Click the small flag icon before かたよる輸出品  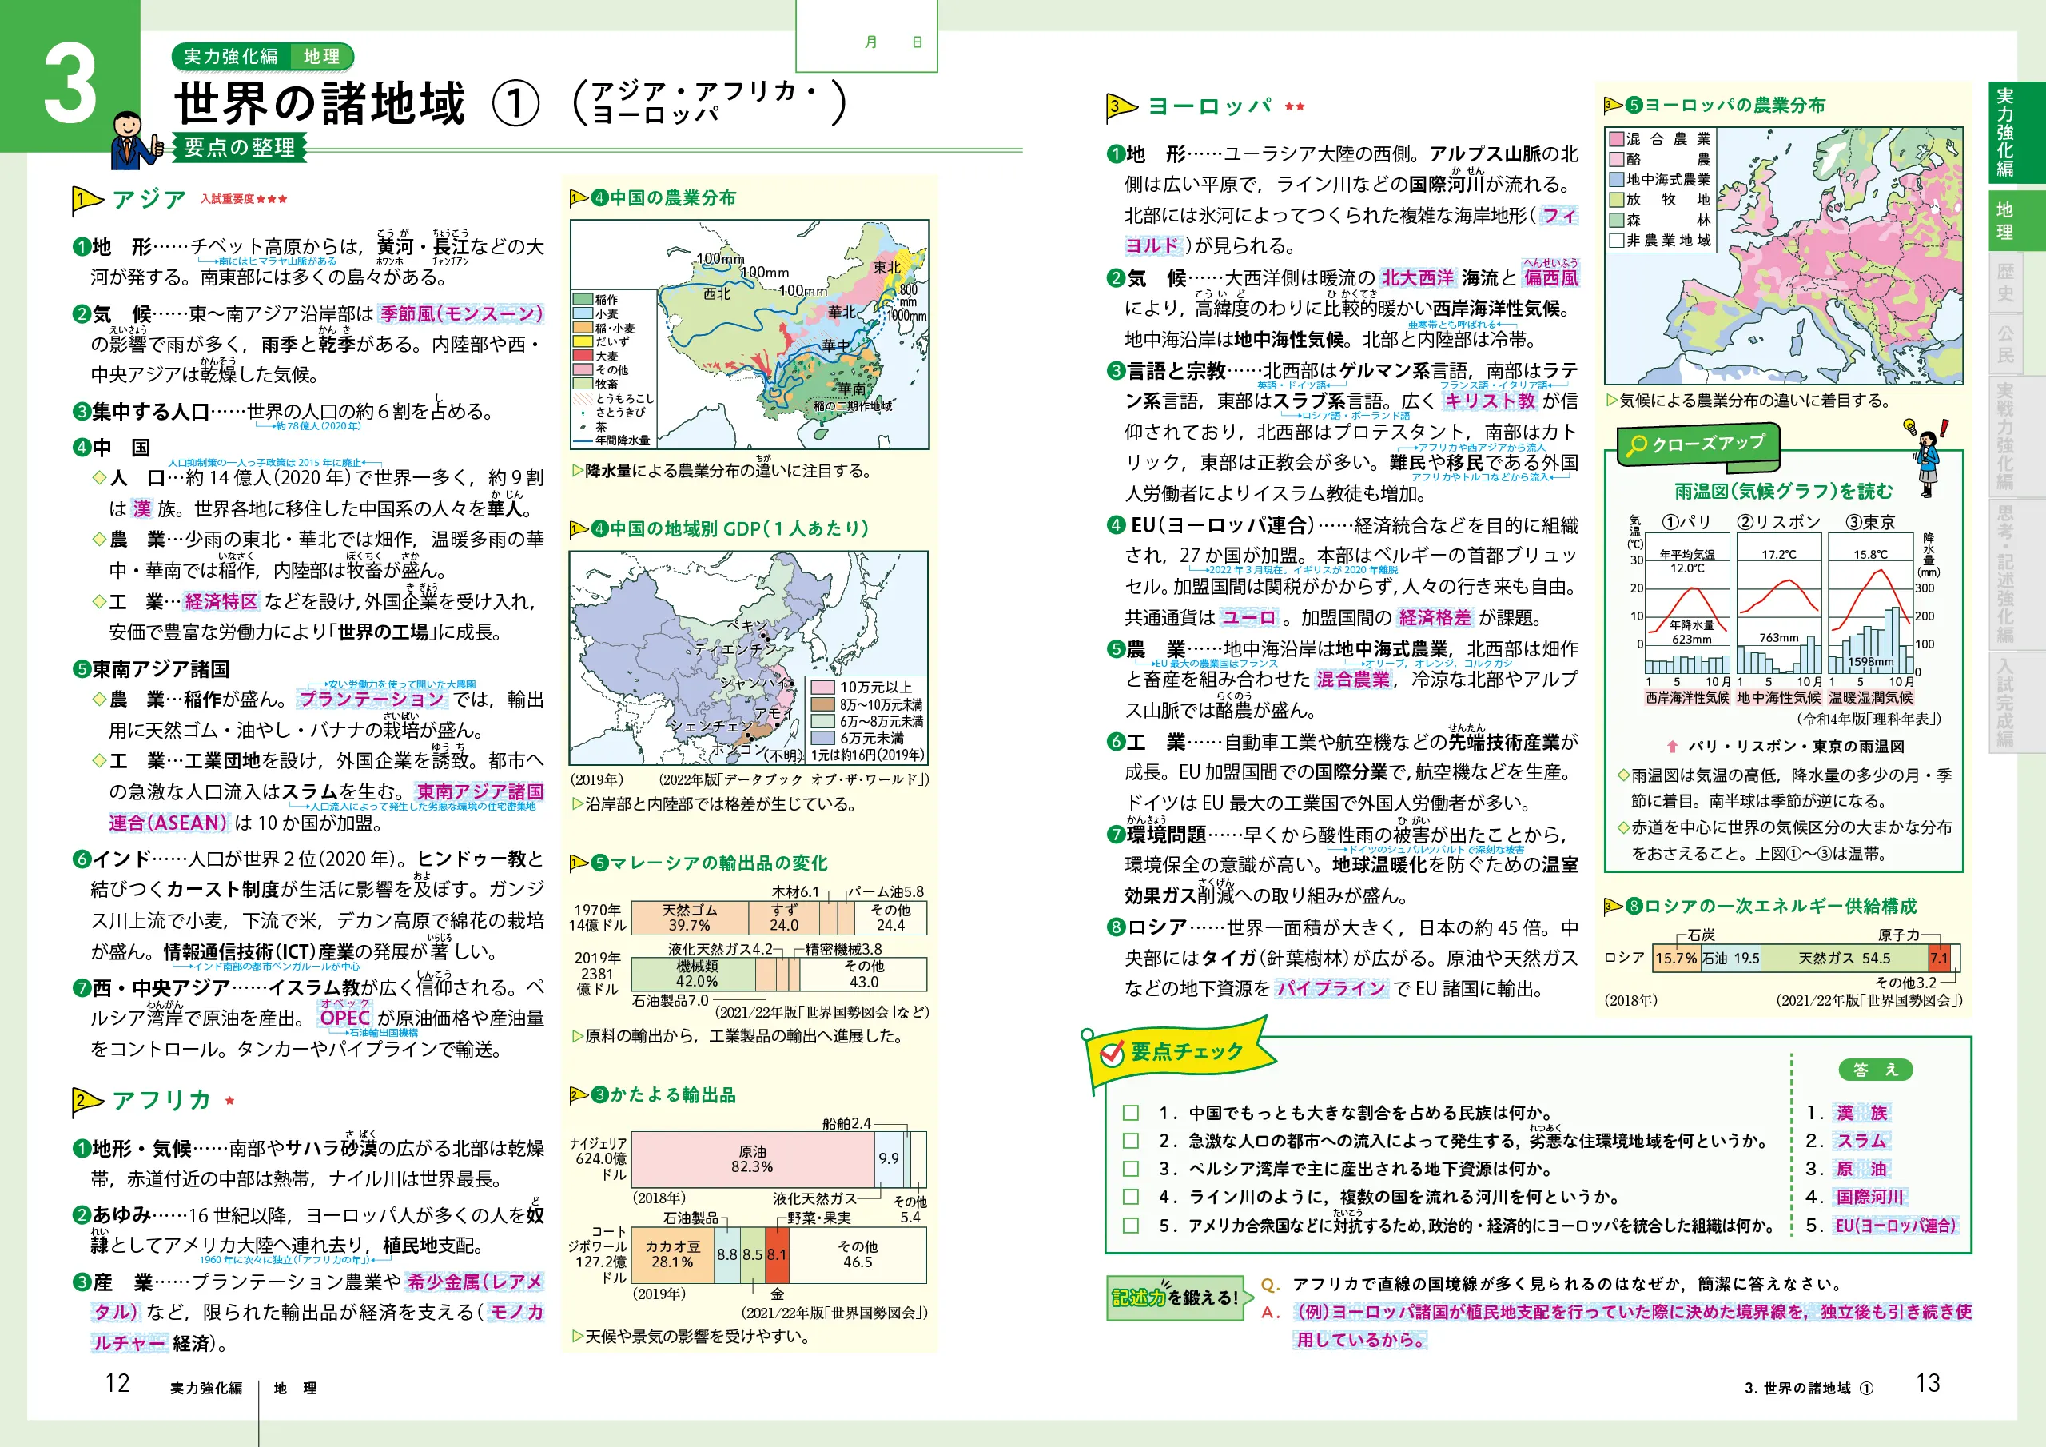(x=579, y=1094)
